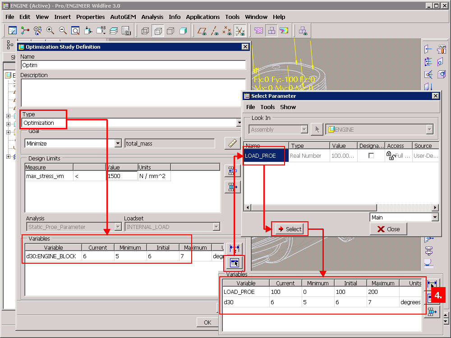The width and height of the screenshot is (451, 338).
Task: Open the Analysis Static_Proe_Parameter dropdown
Action: pyautogui.click(x=118, y=227)
